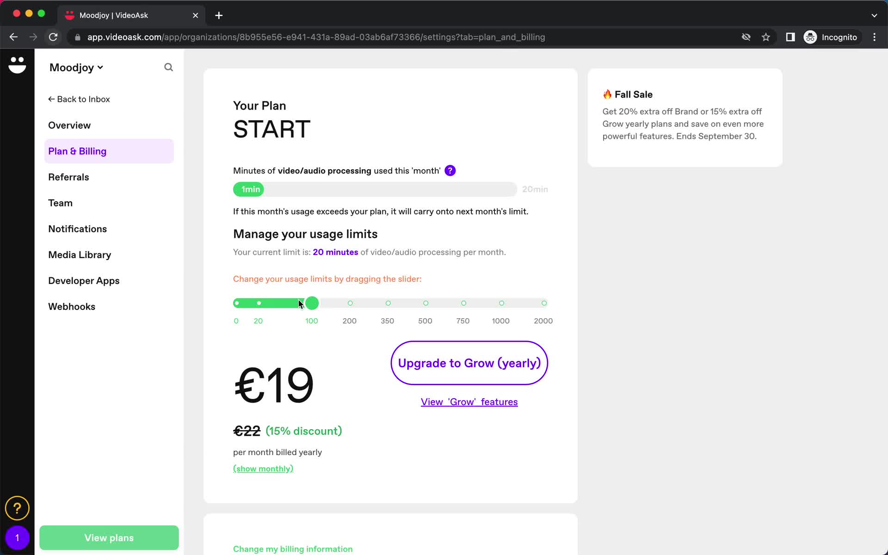Drag usage limit slider to 100 minutes

pyautogui.click(x=311, y=302)
